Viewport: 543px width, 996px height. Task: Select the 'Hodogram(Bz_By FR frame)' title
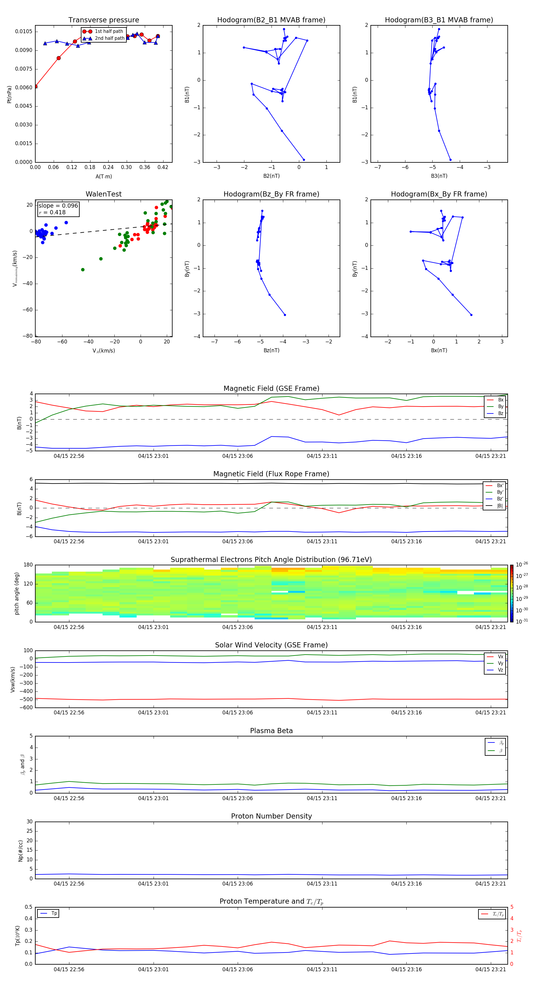tap(271, 194)
